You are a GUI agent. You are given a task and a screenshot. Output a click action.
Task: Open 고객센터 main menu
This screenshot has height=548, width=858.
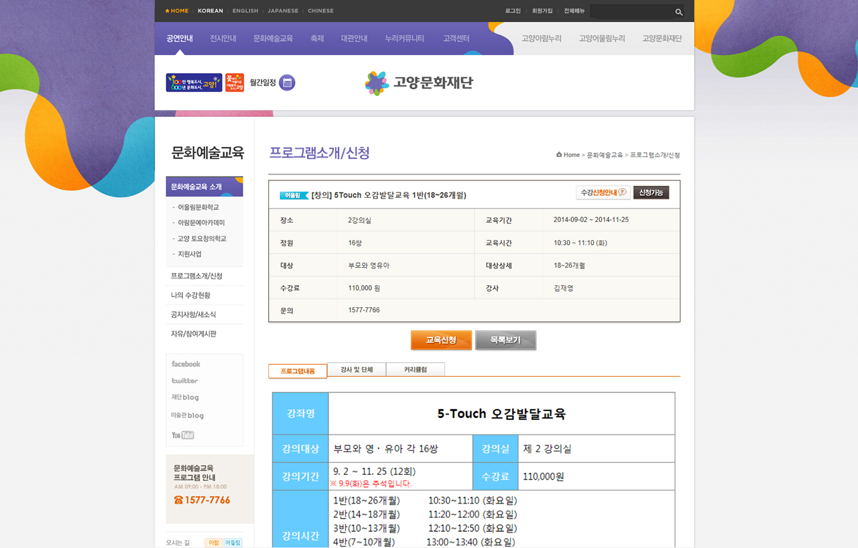pyautogui.click(x=456, y=38)
